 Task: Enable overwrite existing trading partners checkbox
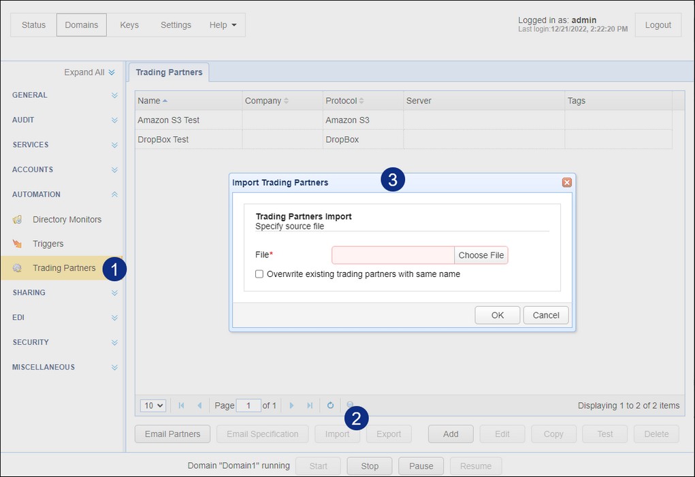coord(259,274)
